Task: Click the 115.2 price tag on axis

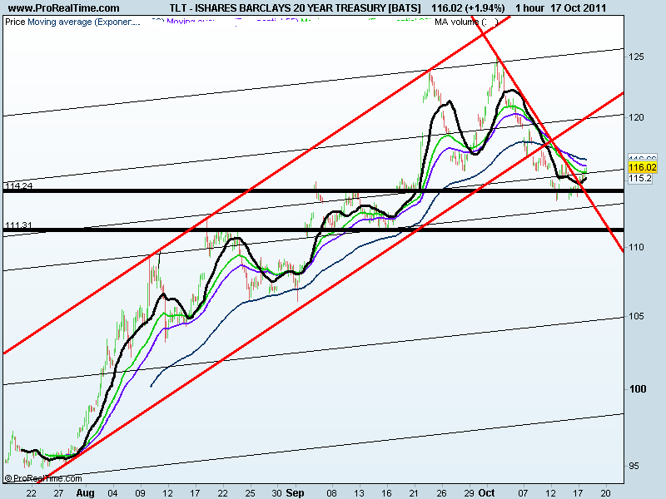Action: (640, 178)
